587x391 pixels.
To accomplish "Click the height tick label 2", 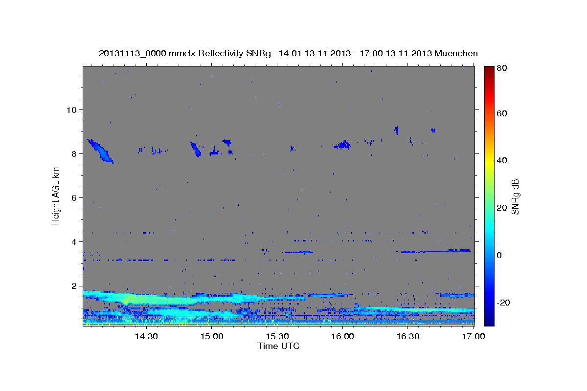I will [73, 285].
